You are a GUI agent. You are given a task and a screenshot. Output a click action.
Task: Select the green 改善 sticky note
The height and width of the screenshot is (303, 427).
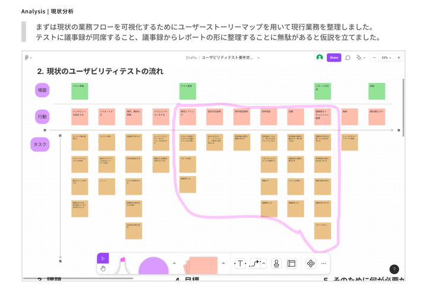pos(377,91)
